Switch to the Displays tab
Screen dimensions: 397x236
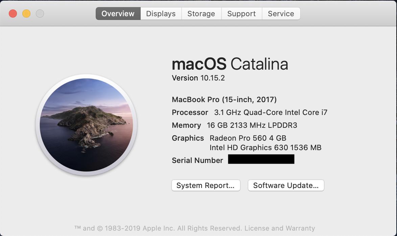pyautogui.click(x=161, y=14)
